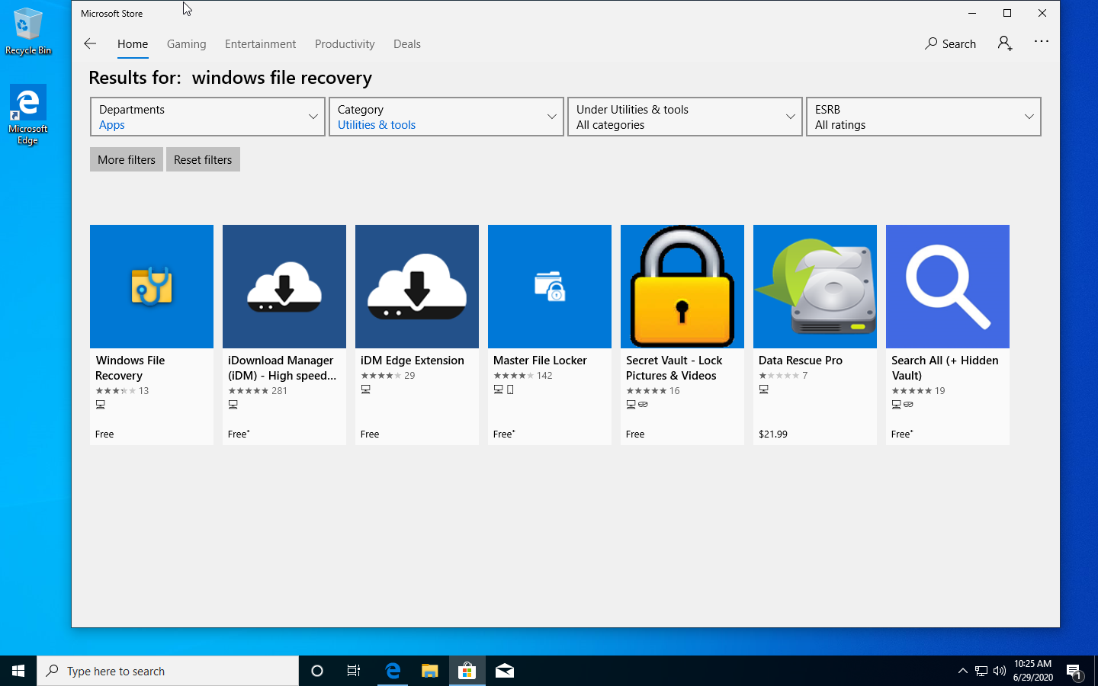Click the Reset filters button
1098x686 pixels.
203,159
